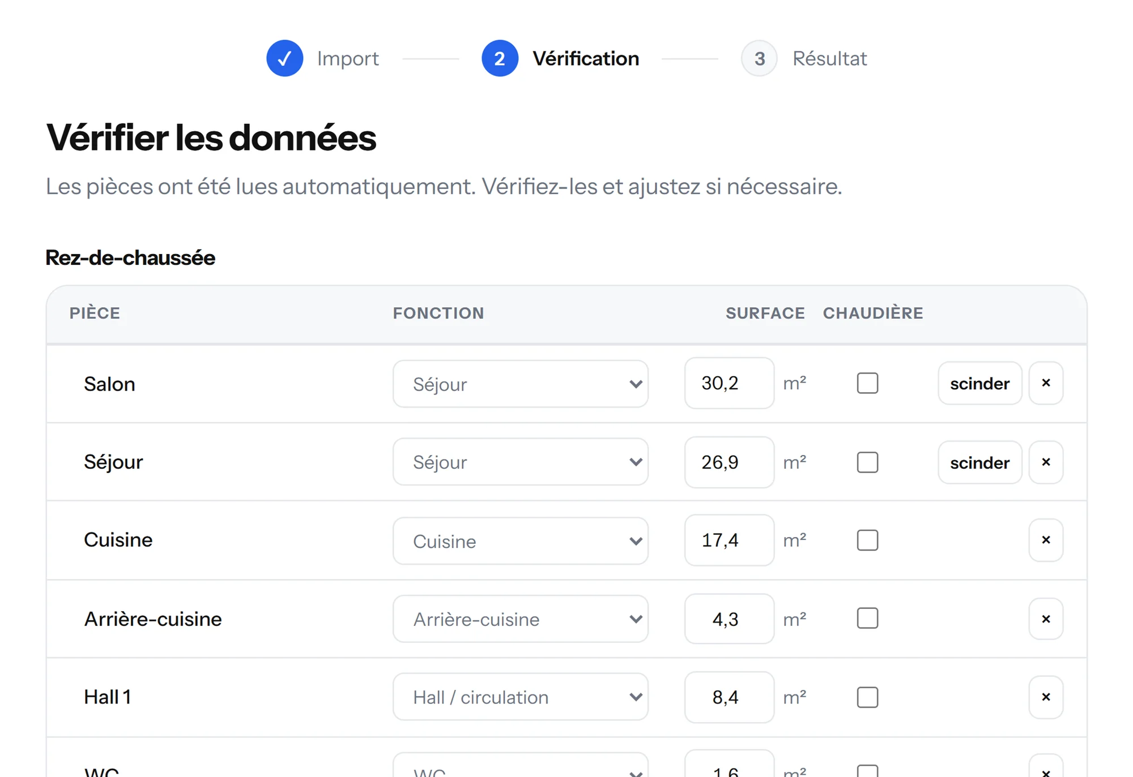
Task: Tick the Chaudière checkbox in the Séjour row
Action: click(x=867, y=462)
